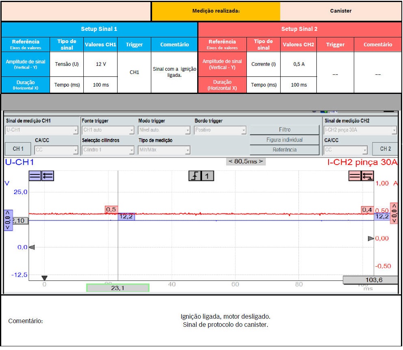The height and width of the screenshot is (350, 403).
Task: Click the trigger rising-edge icon
Action: point(195,176)
